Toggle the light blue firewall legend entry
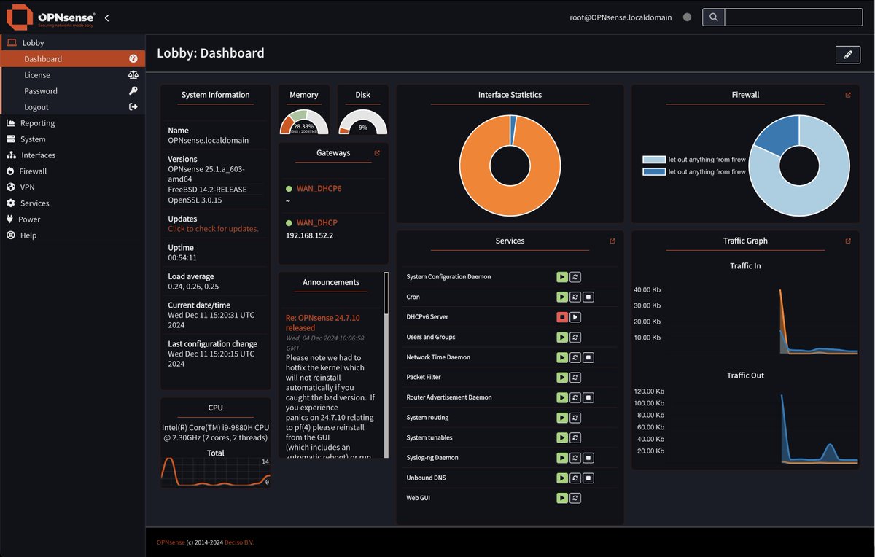This screenshot has width=875, height=557. coord(694,160)
